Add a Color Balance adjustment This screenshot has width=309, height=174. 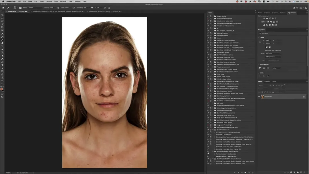(x=265, y=22)
